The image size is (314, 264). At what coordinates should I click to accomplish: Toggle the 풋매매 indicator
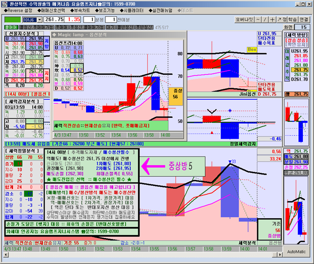pos(62,27)
